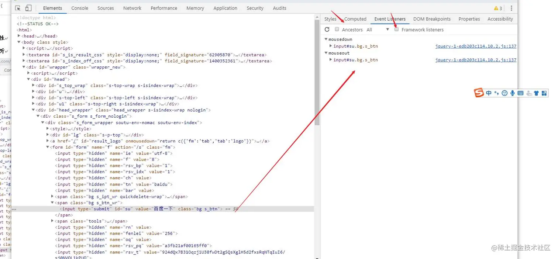Click the greyed account icon in IME toolbar
Screen dimensions: 558x259
click(x=528, y=93)
